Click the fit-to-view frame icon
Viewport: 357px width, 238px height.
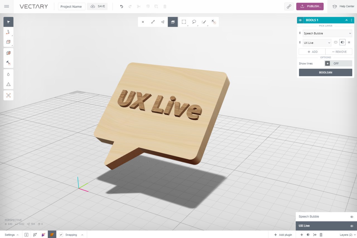click(x=8, y=95)
